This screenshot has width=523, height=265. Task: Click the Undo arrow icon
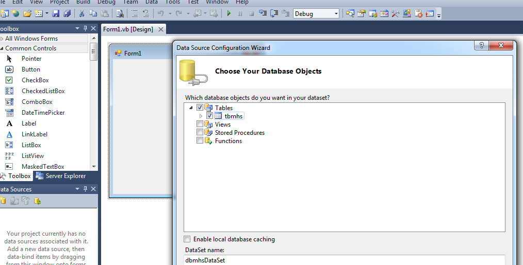click(161, 14)
